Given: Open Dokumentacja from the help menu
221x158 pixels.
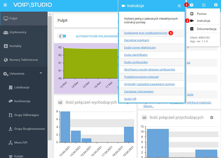Looking at the screenshot, I should tap(206, 29).
